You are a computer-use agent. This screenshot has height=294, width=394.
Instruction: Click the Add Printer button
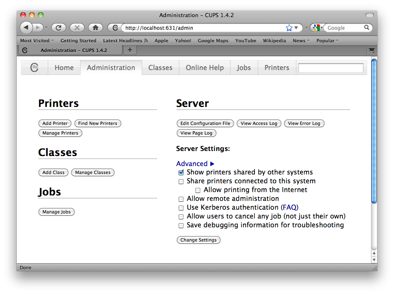point(55,123)
